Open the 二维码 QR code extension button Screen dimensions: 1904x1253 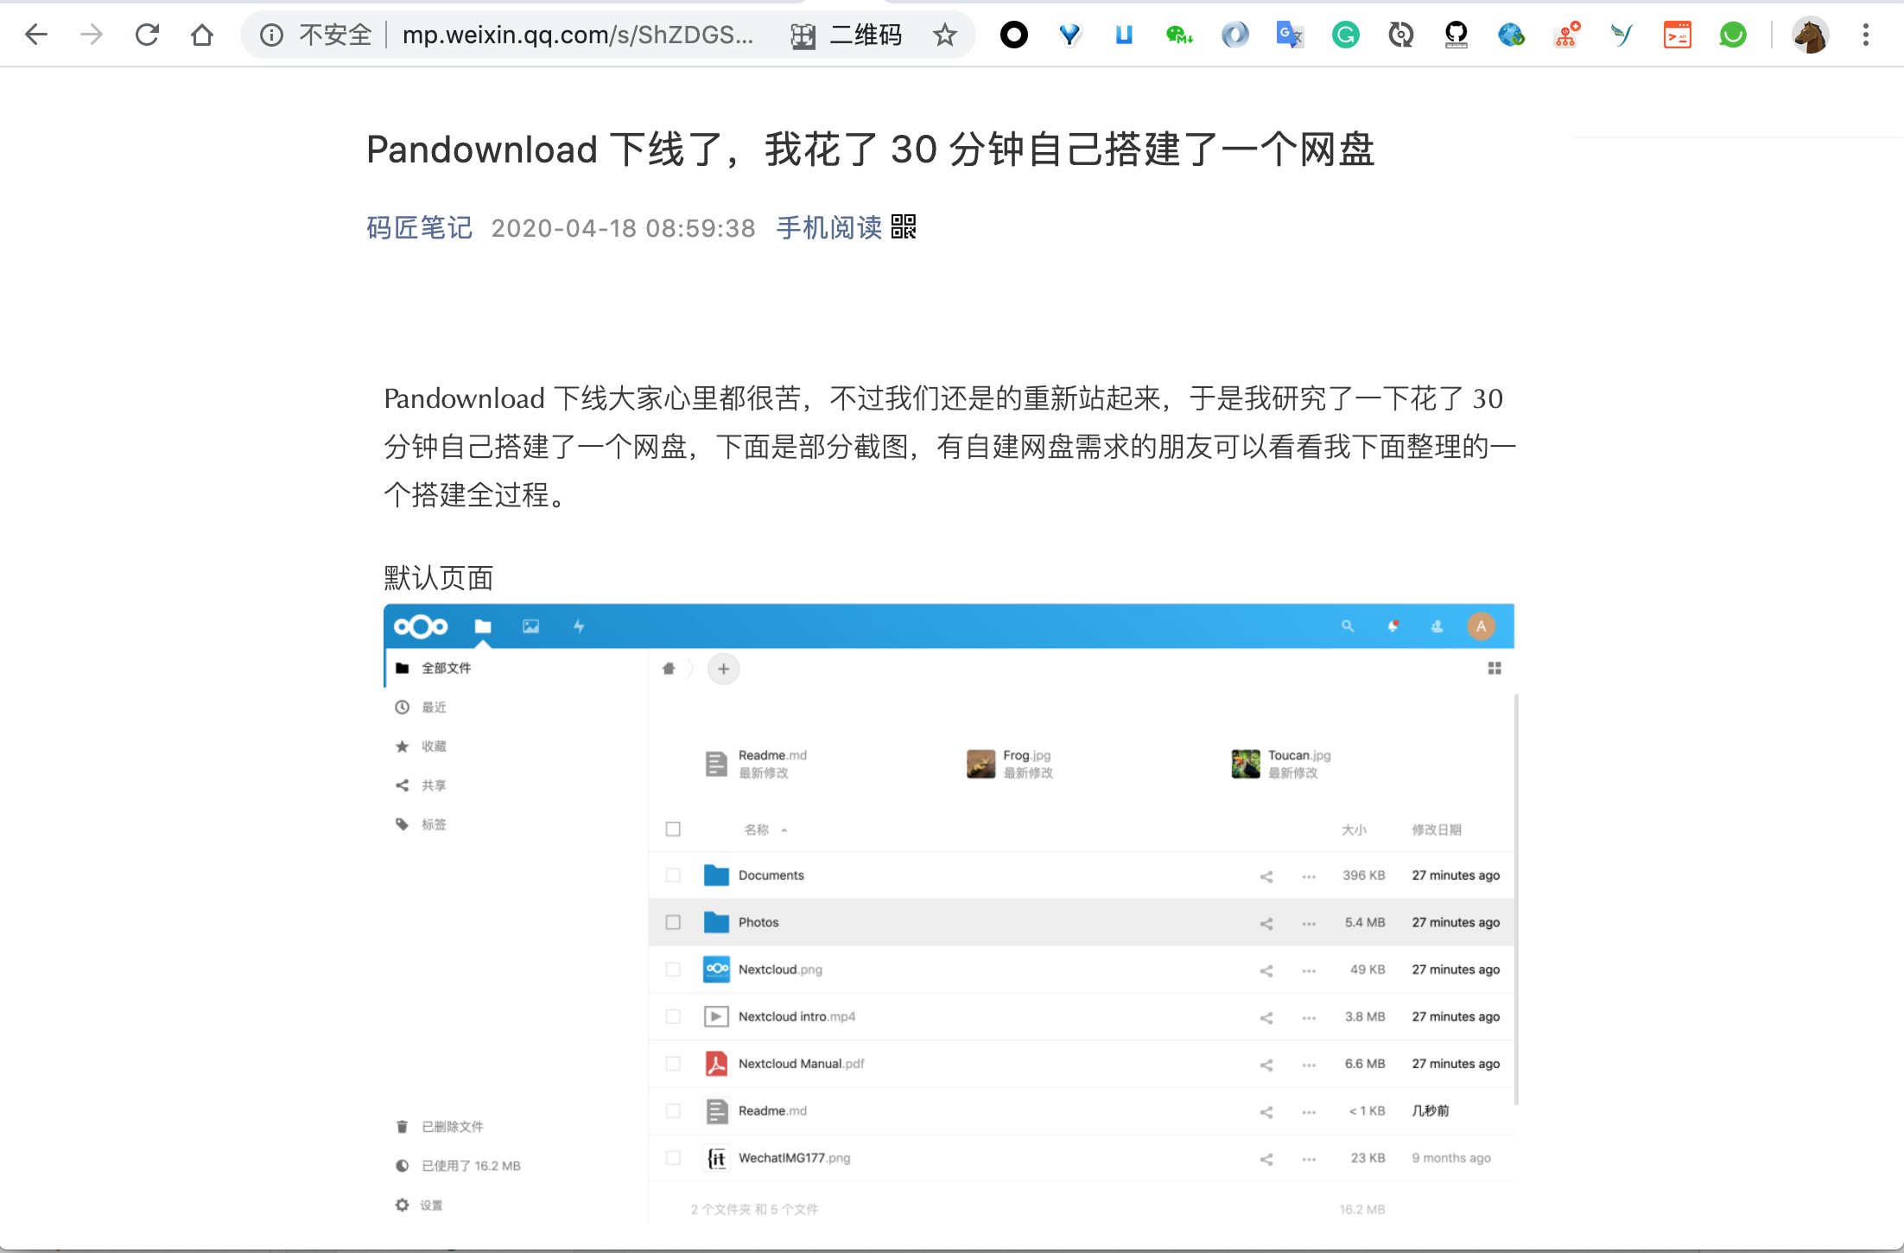[x=847, y=35]
